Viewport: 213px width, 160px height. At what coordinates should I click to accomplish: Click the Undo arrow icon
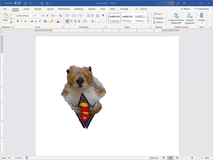point(30,3)
